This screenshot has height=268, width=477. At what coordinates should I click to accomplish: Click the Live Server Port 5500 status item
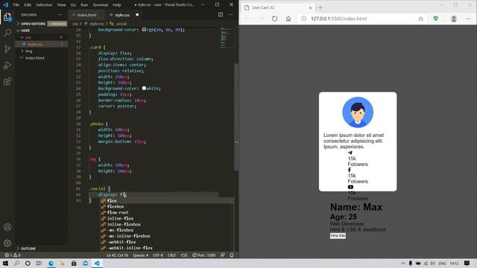[x=203, y=255]
